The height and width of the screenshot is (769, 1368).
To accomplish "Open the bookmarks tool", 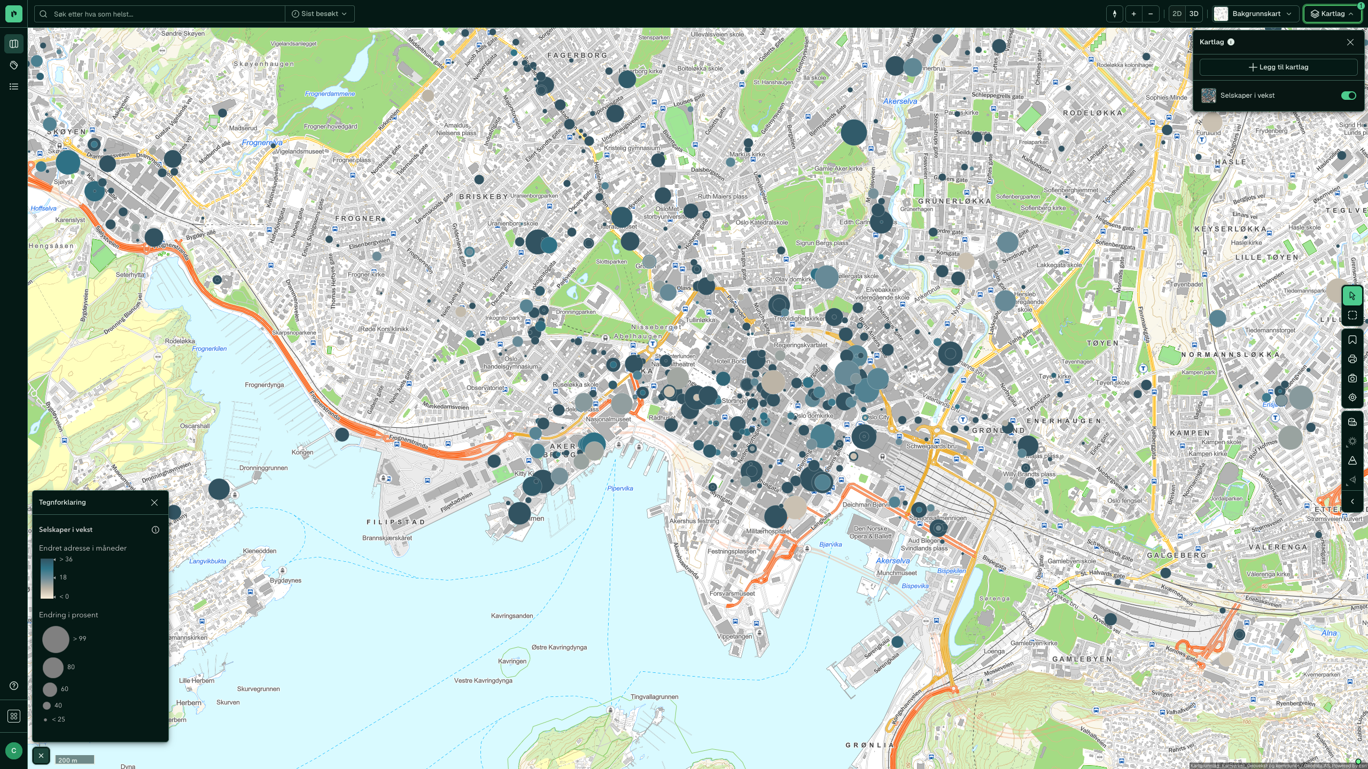I will 1353,340.
